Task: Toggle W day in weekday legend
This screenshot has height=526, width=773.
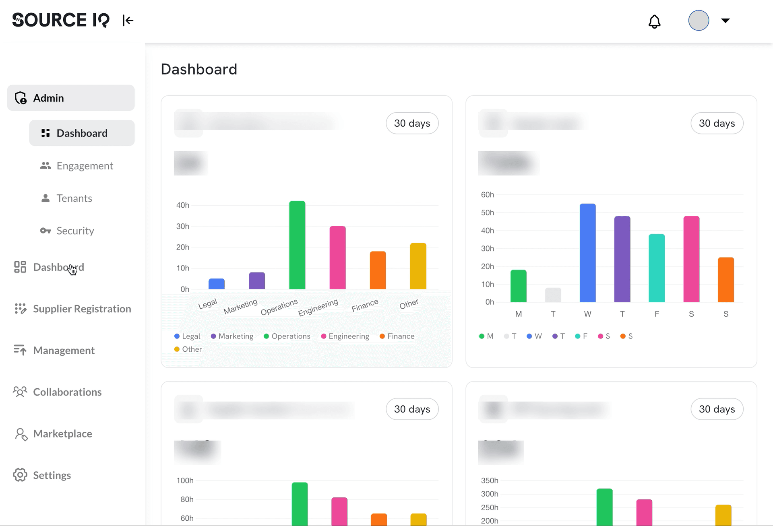Action: pos(534,336)
